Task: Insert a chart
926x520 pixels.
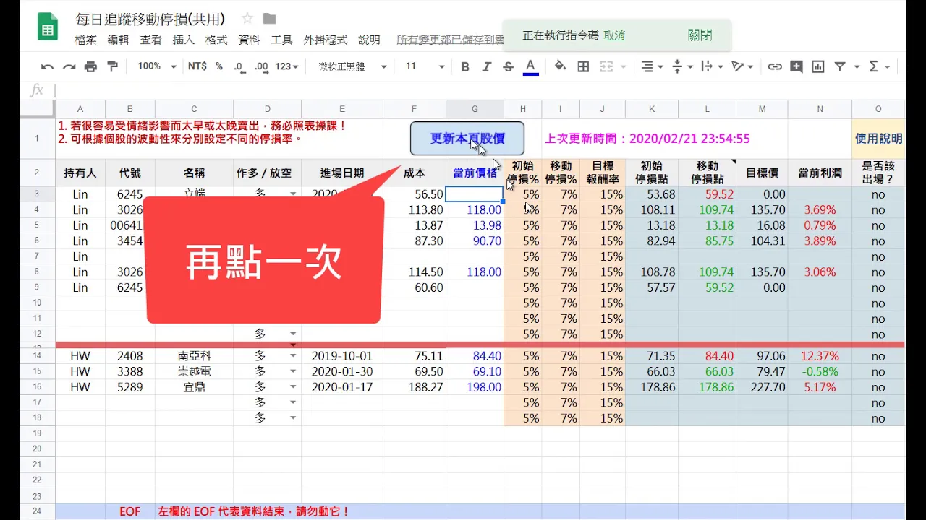Action: click(x=818, y=66)
